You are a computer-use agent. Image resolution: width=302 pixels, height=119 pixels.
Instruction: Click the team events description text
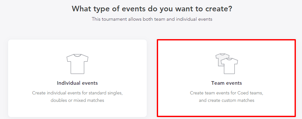(226, 97)
